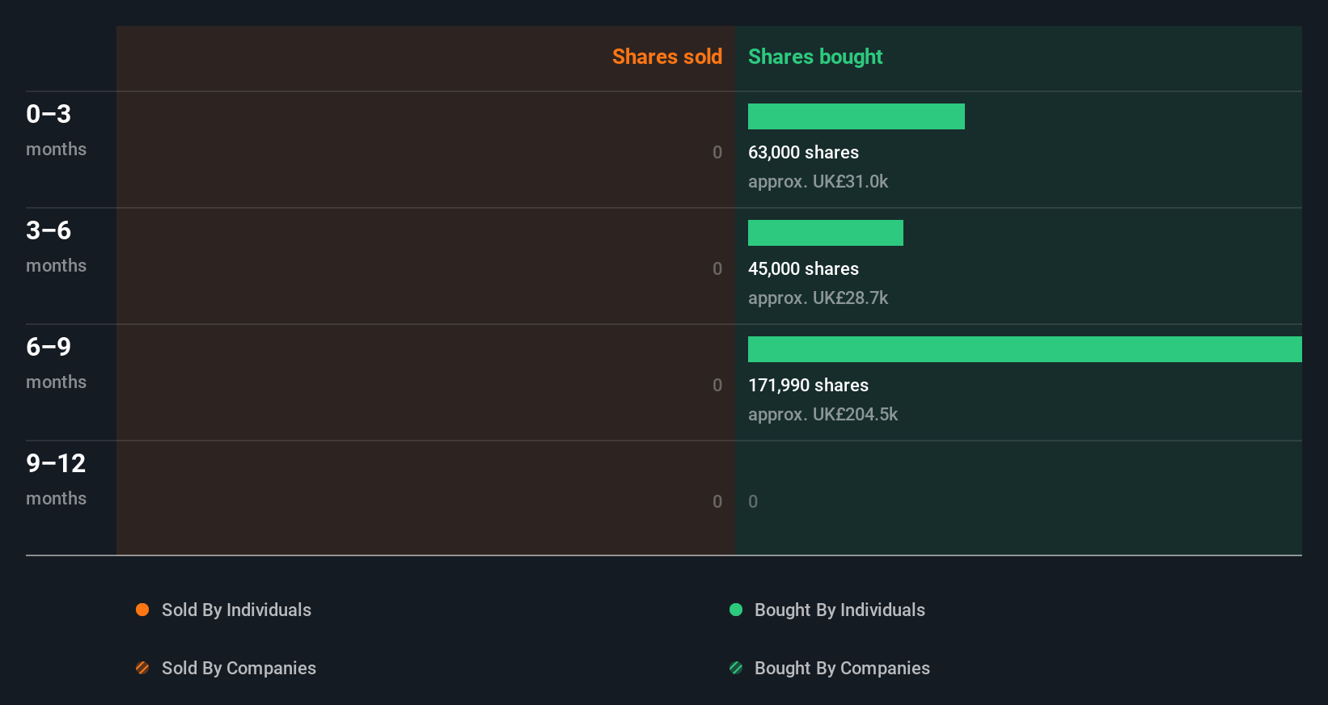Click the shares sold 0 in 0–3 months row
The height and width of the screenshot is (705, 1328).
coord(717,152)
